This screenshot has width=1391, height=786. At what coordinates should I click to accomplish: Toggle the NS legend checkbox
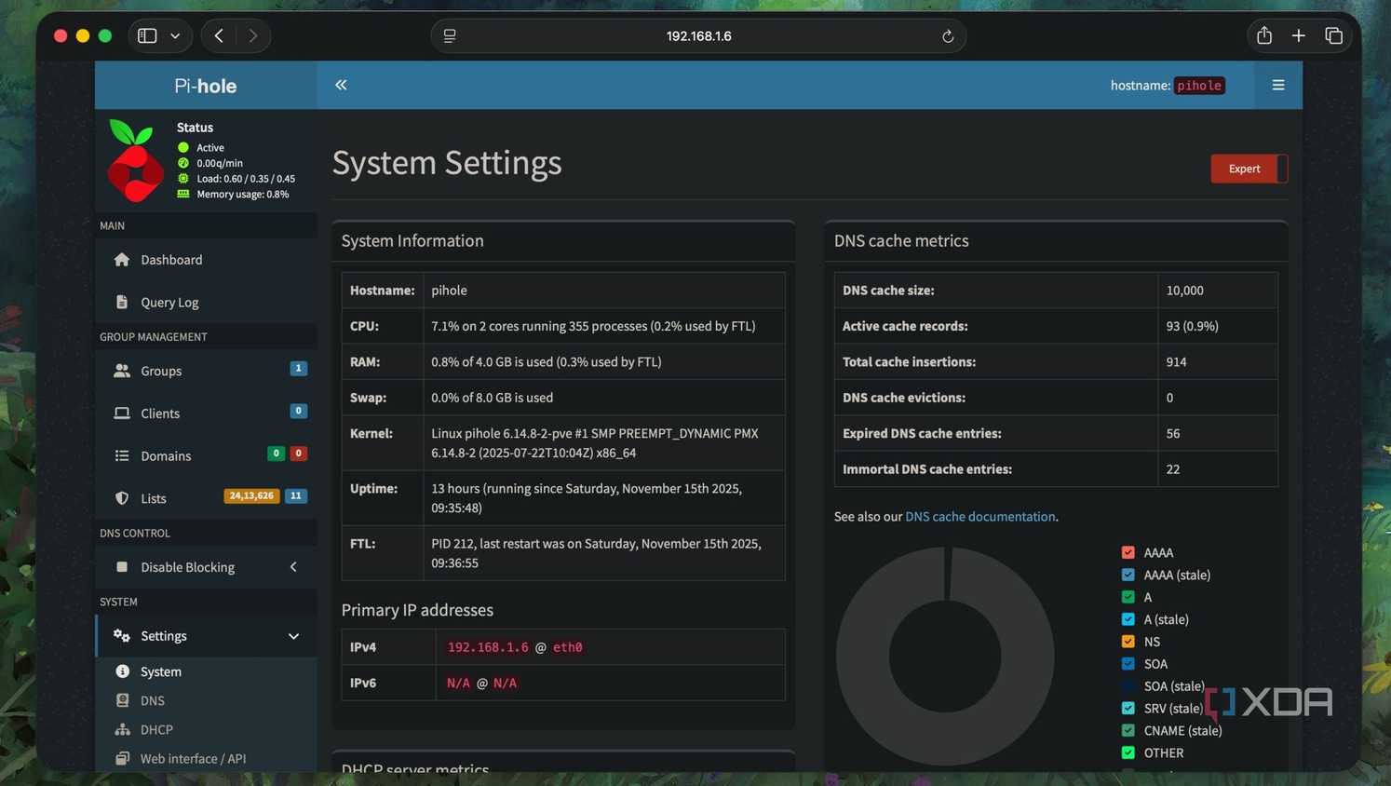point(1128,642)
